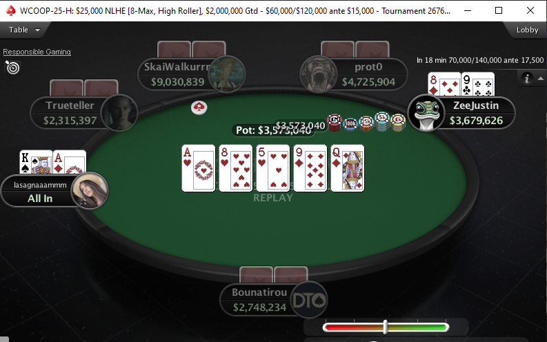Adjust the red-green slider handle
Screen dimensions: 547x342
(385, 327)
